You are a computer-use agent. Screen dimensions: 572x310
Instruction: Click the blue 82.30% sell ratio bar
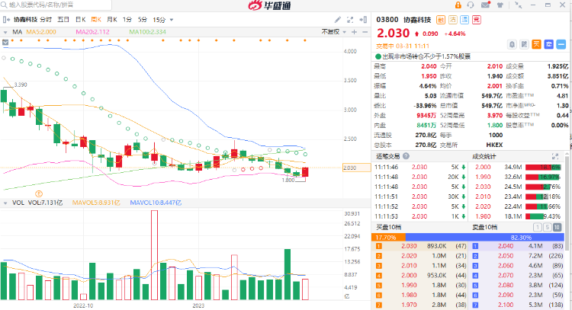click(x=485, y=238)
